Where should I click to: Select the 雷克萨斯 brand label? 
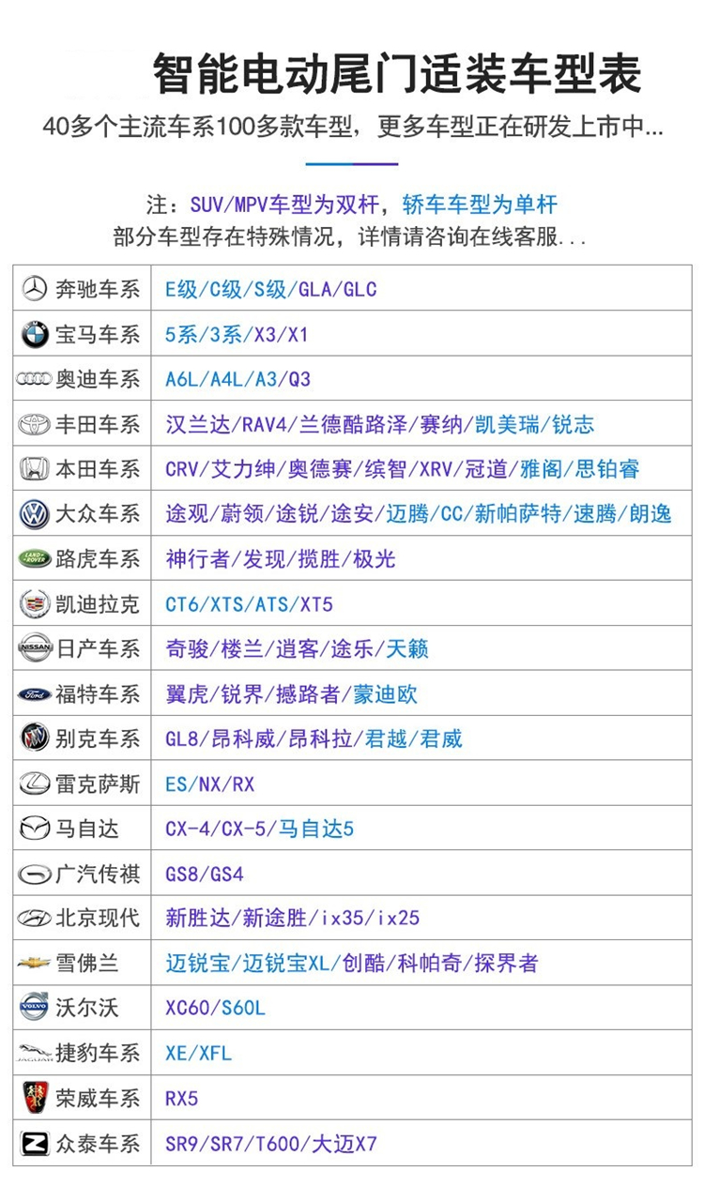(97, 783)
